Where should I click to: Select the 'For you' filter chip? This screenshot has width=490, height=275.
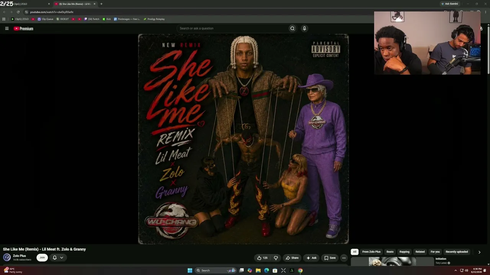[435, 252]
